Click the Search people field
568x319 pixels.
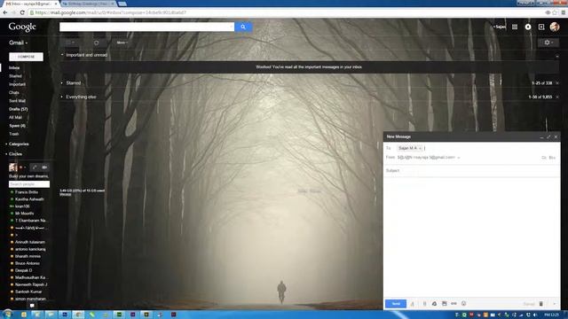click(29, 184)
